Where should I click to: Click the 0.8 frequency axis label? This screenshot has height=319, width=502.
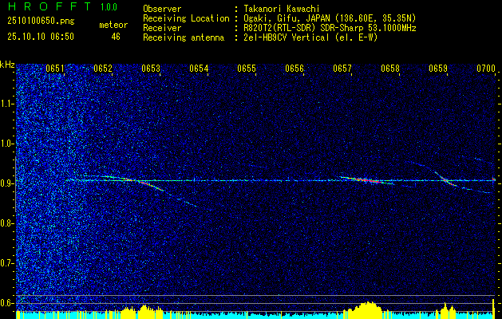7,223
